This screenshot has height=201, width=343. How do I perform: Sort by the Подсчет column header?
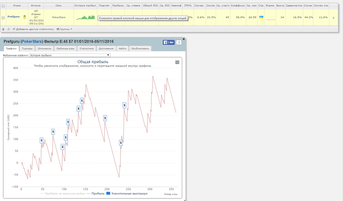(x=104, y=6)
